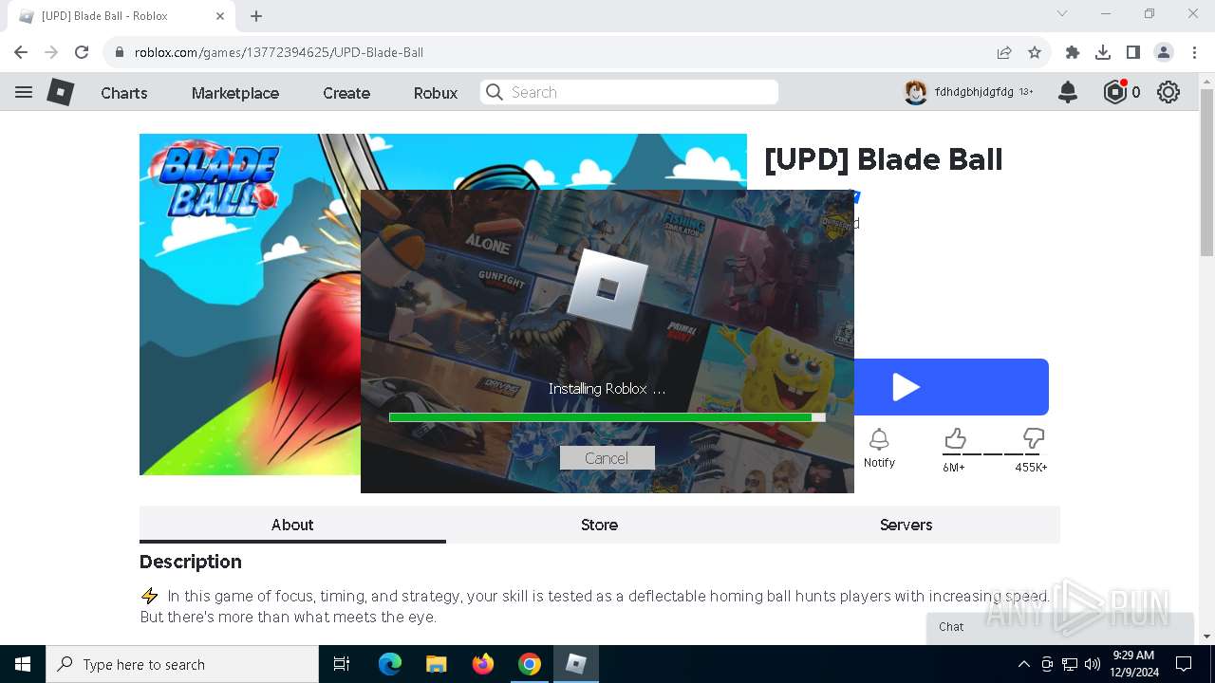The height and width of the screenshot is (683, 1215).
Task: Close the Blade Ball browser tab
Action: point(220,16)
